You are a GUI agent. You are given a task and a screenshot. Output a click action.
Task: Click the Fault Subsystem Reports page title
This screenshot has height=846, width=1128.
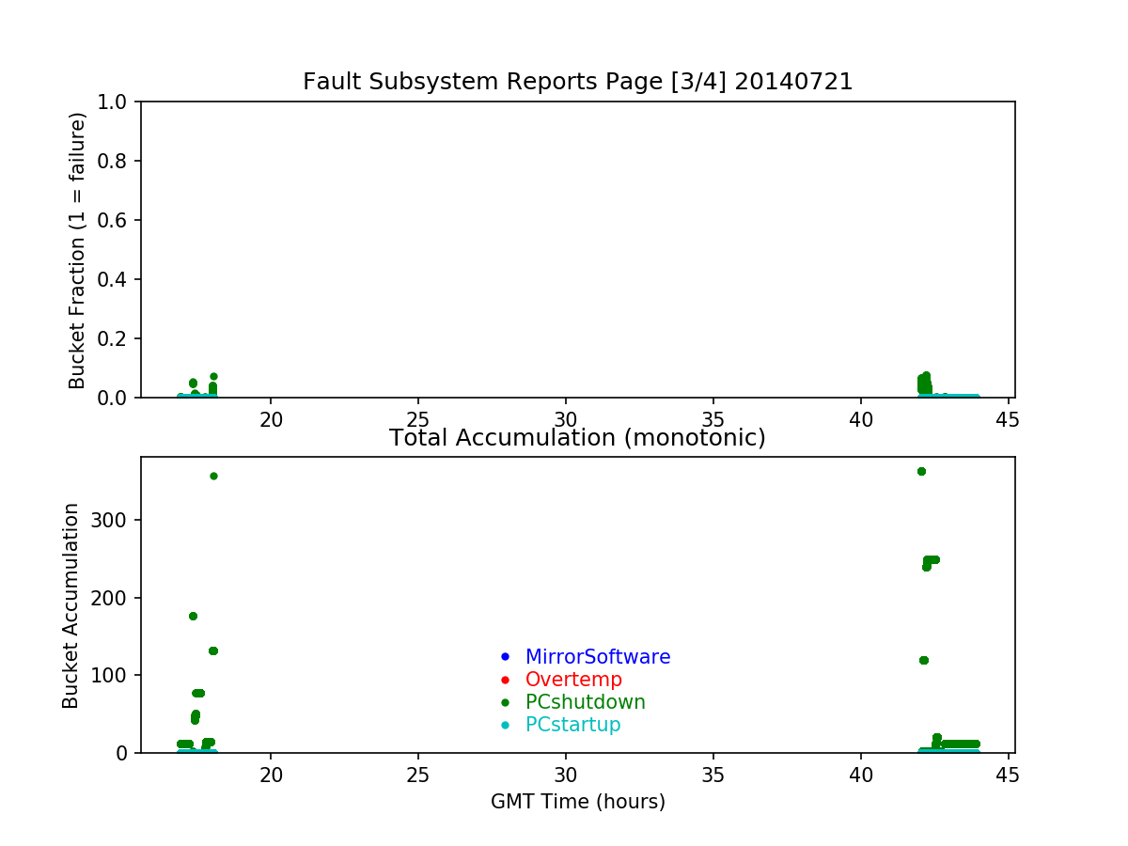click(577, 82)
